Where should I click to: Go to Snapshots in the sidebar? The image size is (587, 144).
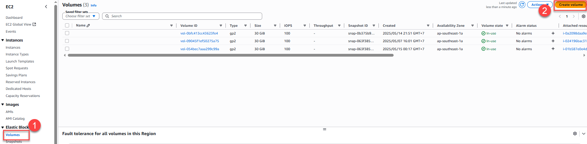click(14, 142)
